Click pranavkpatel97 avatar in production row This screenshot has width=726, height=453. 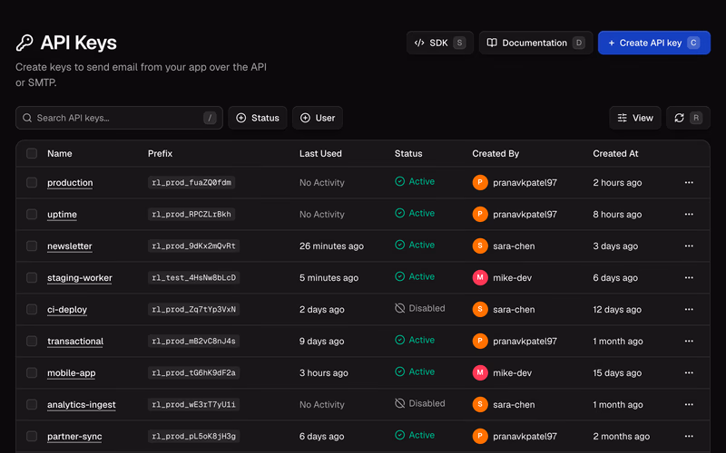(x=480, y=183)
